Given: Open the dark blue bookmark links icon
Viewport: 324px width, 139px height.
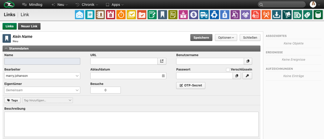Looking at the screenshot, I should click(163, 15).
